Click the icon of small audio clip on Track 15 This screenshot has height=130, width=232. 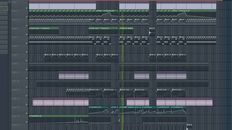coord(188,125)
